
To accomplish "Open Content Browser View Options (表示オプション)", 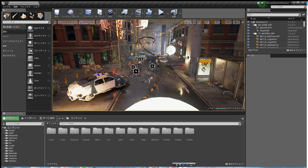I will click(234, 164).
